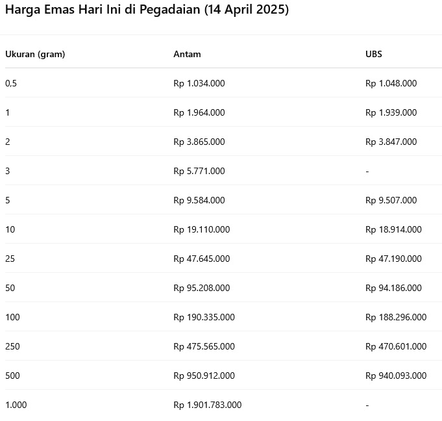Click the '0,5' gram size cell

(x=11, y=83)
